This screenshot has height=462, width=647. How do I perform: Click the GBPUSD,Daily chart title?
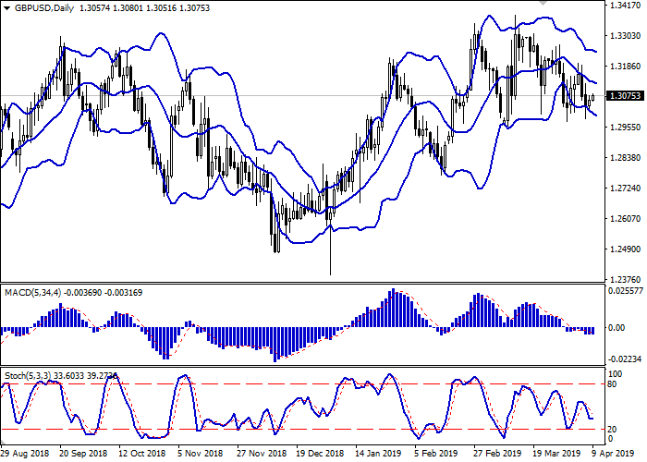[37, 7]
